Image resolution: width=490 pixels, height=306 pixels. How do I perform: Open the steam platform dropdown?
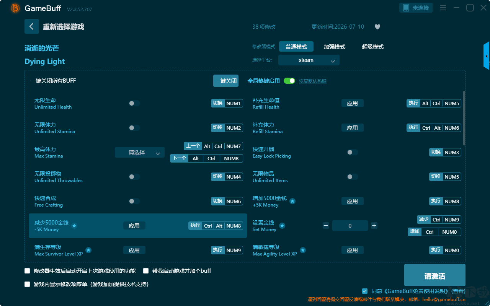pyautogui.click(x=309, y=60)
